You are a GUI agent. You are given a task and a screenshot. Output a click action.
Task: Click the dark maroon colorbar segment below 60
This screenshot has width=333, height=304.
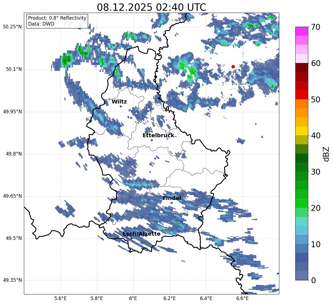coord(301,68)
